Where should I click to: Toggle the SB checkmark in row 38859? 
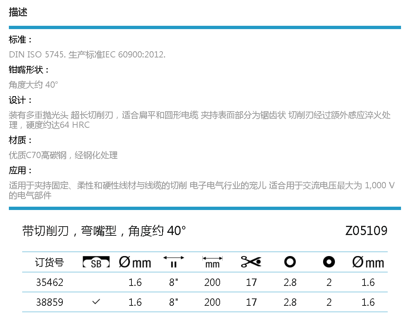(x=96, y=302)
